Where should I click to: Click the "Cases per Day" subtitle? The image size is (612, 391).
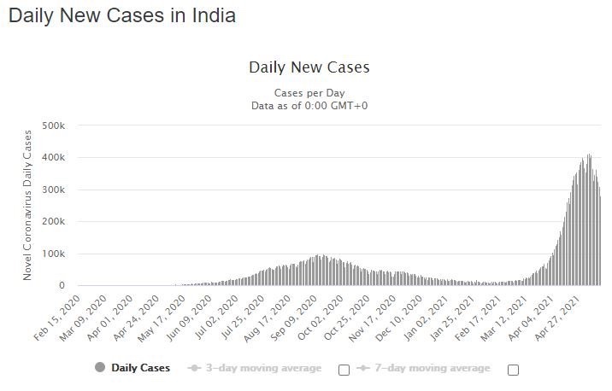point(309,92)
